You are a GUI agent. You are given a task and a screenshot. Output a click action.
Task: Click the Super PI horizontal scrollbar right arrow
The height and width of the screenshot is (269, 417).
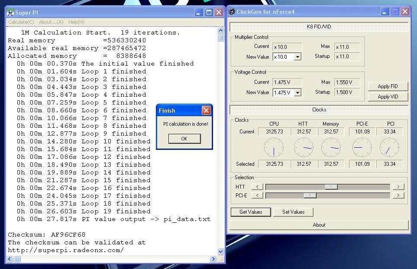[213, 259]
